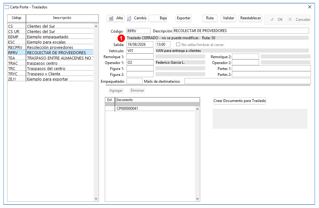Click the Partes 1 input field
This screenshot has width=319, height=208.
tap(271, 68)
